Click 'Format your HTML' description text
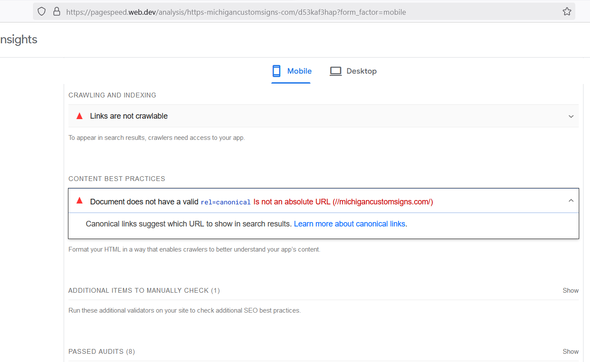 point(195,249)
